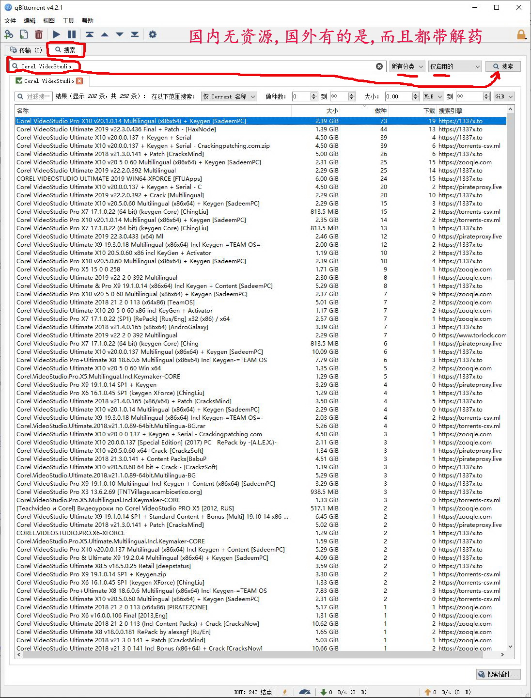
Task: Click the move down queue arrow
Action: 120,34
